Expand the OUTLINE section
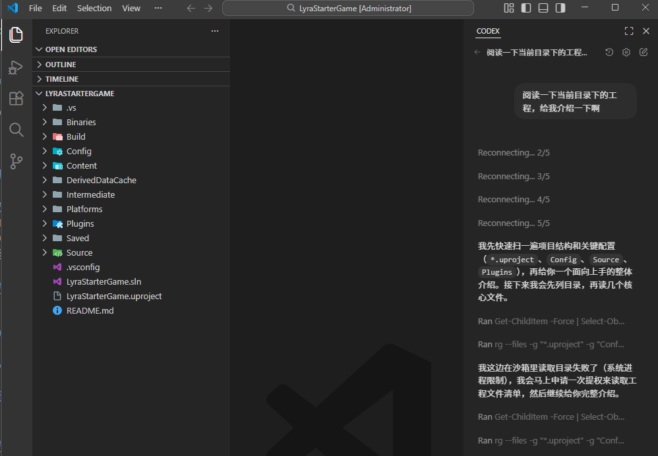The height and width of the screenshot is (456, 658). 61,65
